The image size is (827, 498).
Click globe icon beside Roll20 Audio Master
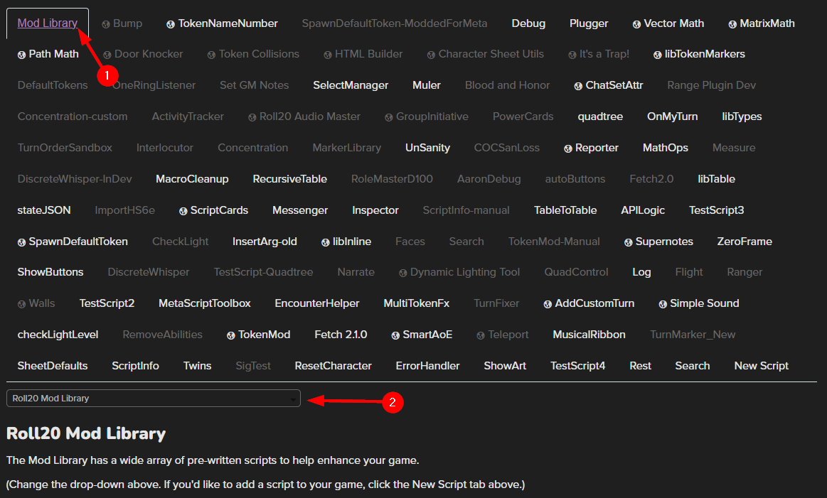[252, 117]
